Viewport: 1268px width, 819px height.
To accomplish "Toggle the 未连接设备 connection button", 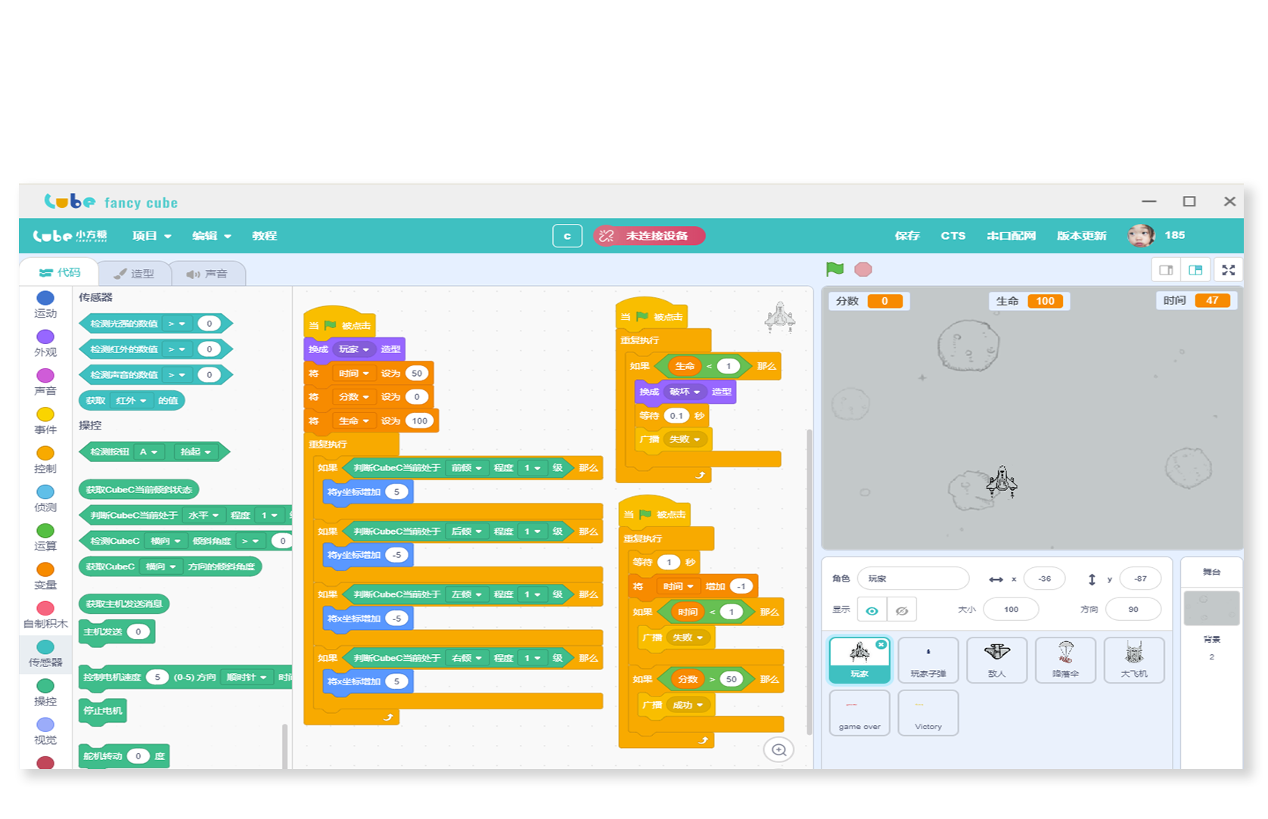I will click(x=648, y=236).
